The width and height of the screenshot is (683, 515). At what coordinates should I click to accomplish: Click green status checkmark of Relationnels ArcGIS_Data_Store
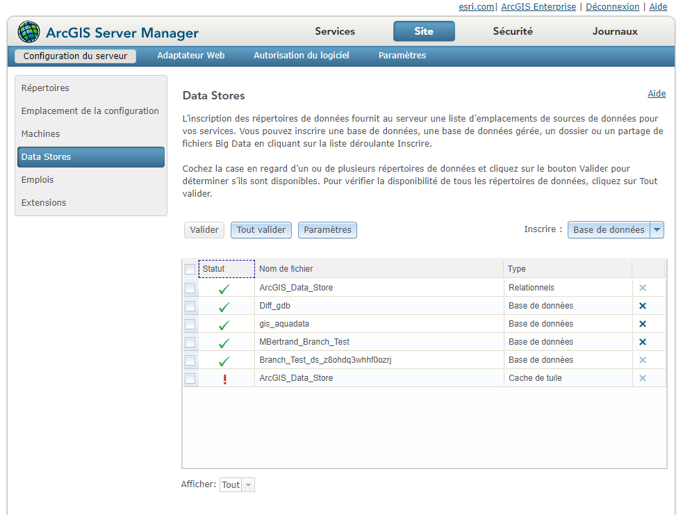click(x=224, y=289)
